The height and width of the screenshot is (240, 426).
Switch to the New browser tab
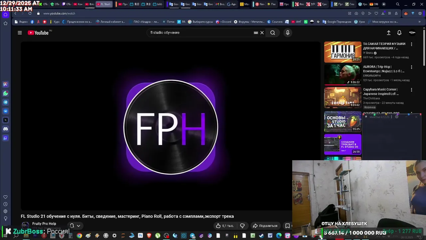coord(260,4)
